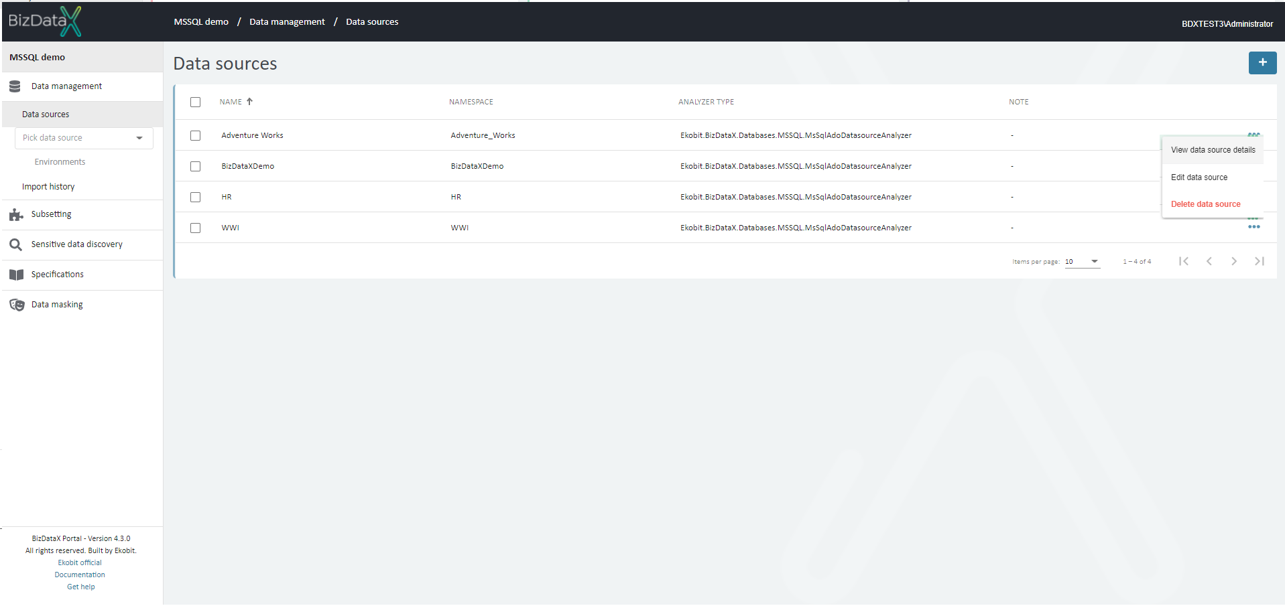This screenshot has width=1285, height=606.
Task: Open the Ekobit official link
Action: point(80,563)
